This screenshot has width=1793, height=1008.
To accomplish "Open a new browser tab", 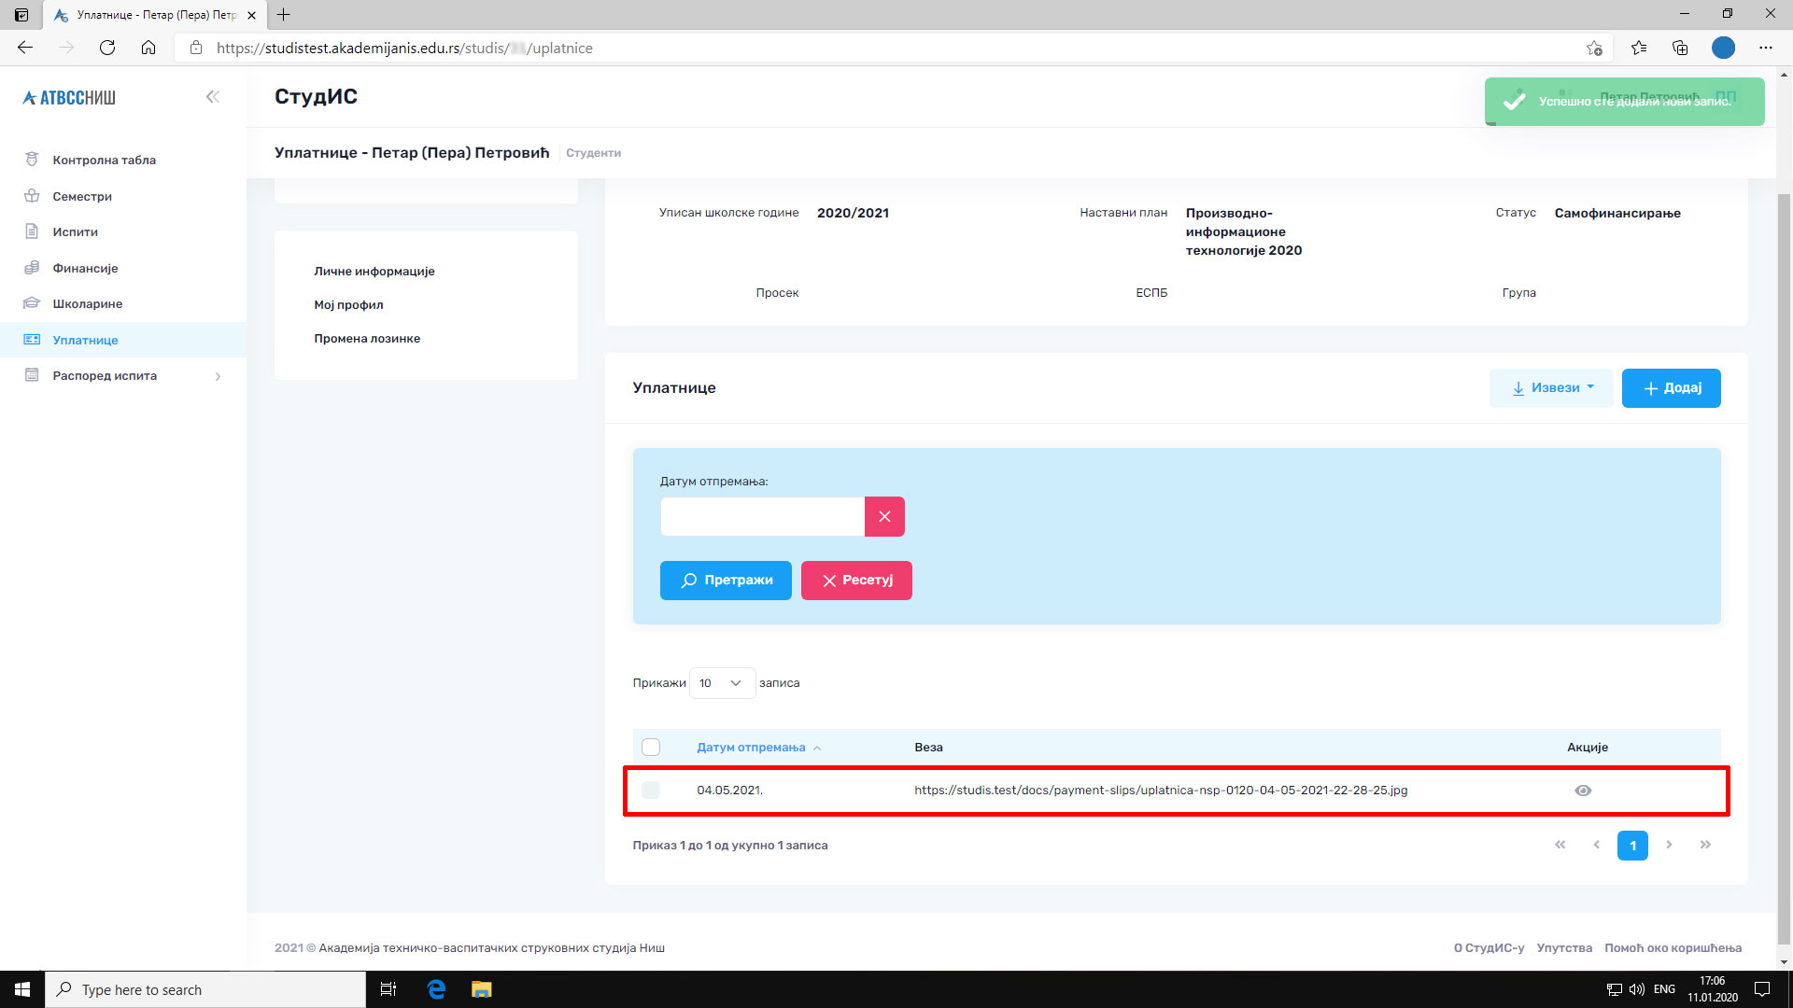I will click(x=284, y=15).
